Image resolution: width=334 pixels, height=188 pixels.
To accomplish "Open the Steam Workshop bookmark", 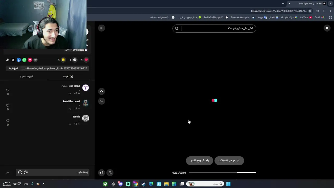I will point(242,17).
